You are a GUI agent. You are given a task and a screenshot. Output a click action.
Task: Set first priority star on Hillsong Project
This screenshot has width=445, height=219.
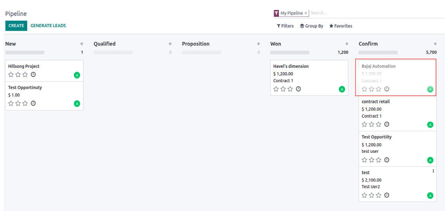[x=11, y=75]
